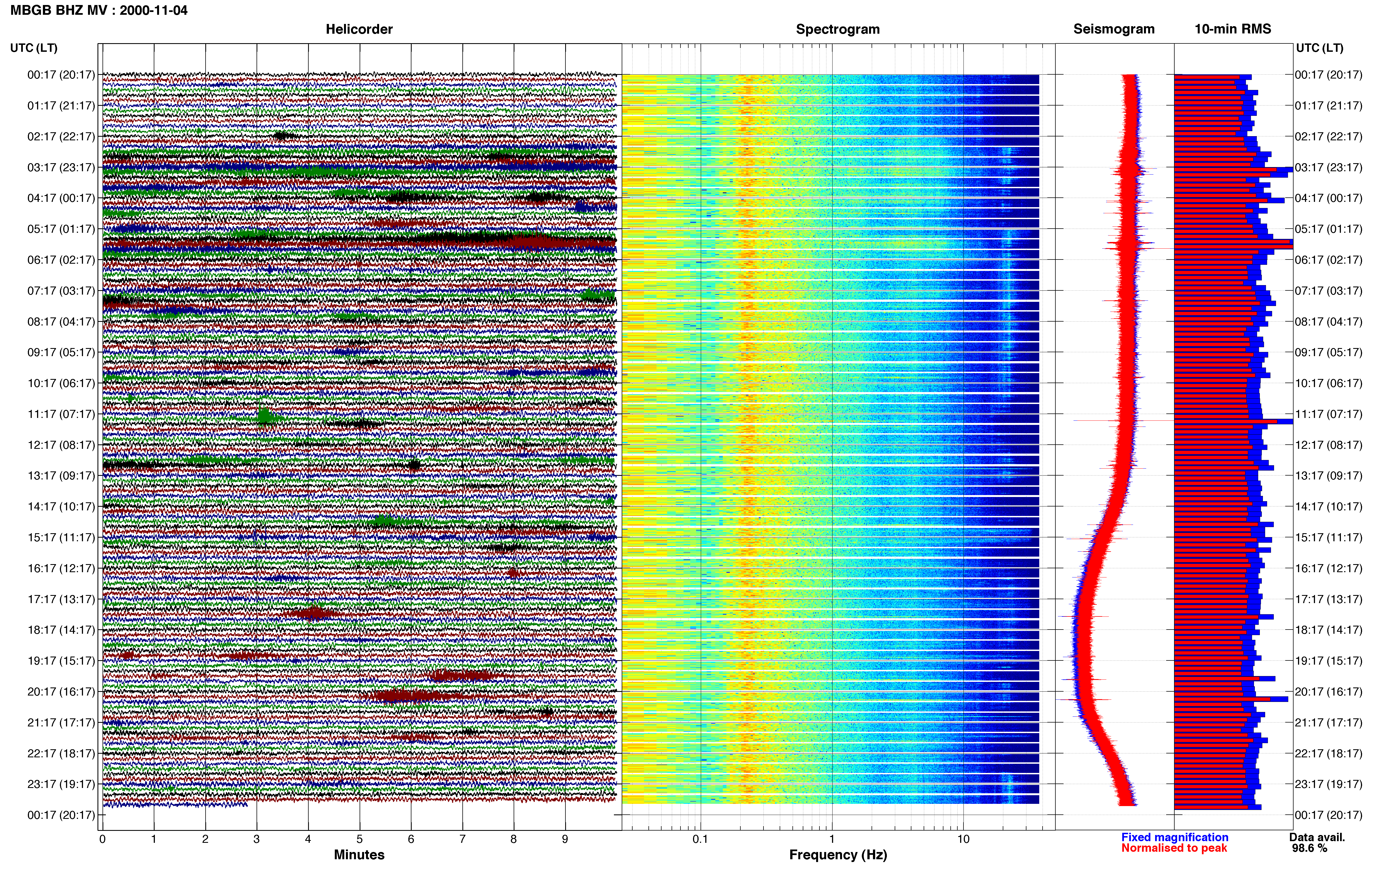Click right time label '09:17 (05:17)'
Image resolution: width=1398 pixels, height=874 pixels.
coord(1329,352)
